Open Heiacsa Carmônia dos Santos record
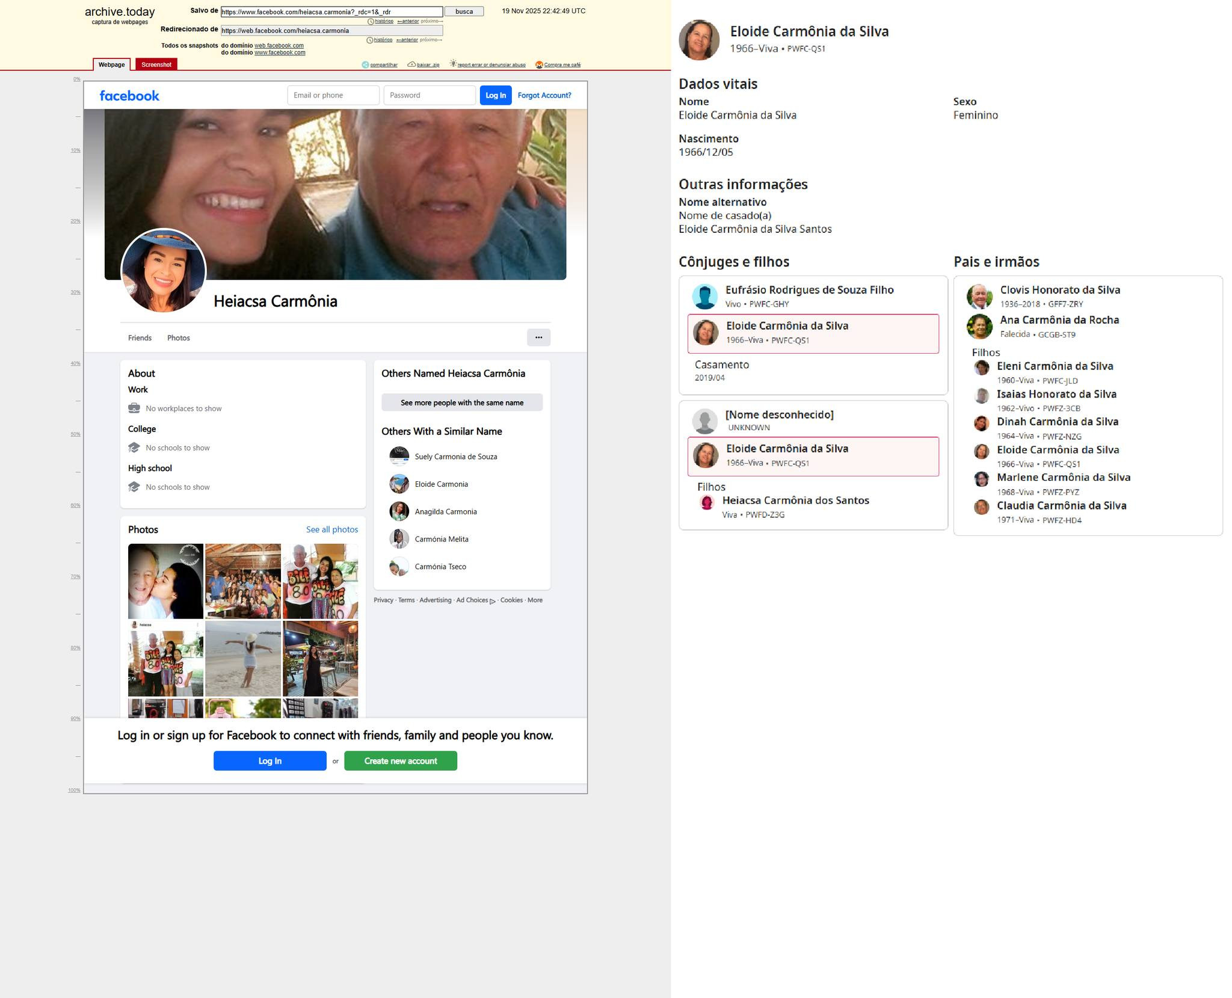 pyautogui.click(x=795, y=501)
